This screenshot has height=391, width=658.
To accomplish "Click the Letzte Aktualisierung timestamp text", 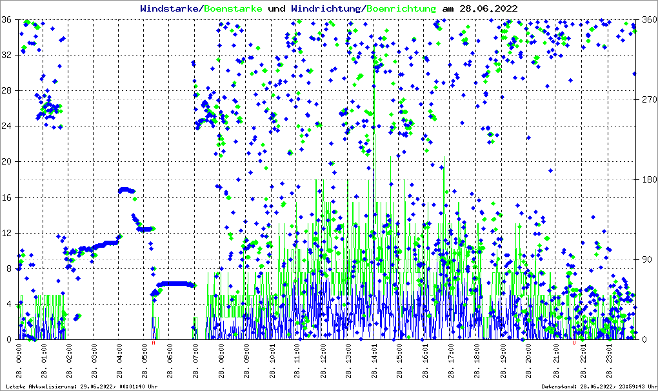I will tap(81, 386).
